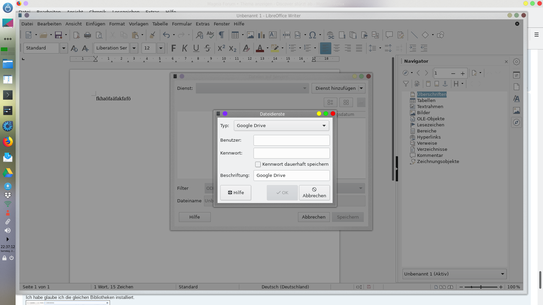Toggle Italic (K) formatting
543x305 pixels.
click(x=185, y=48)
